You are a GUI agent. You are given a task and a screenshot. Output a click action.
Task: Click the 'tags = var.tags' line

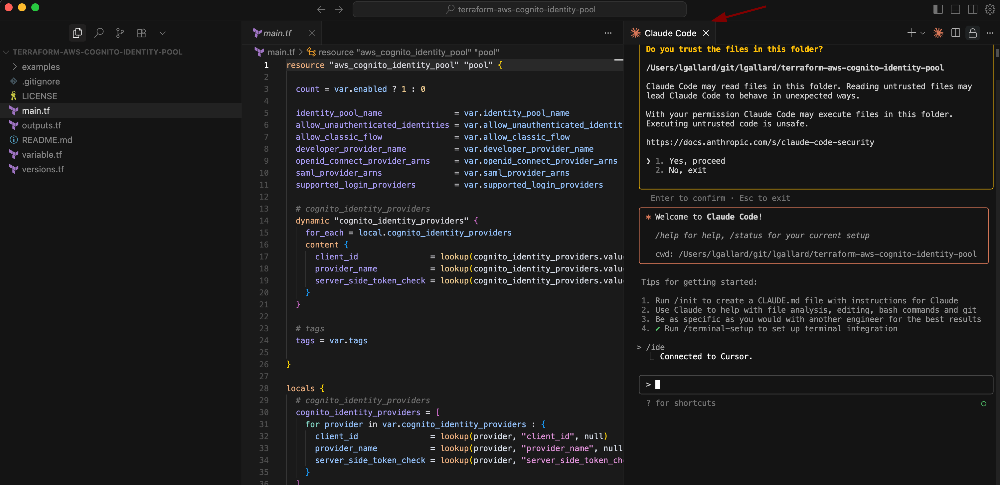click(331, 341)
